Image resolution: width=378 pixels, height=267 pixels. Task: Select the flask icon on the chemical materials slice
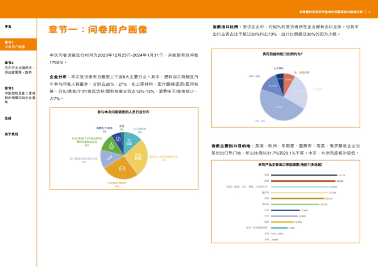[x=129, y=143]
